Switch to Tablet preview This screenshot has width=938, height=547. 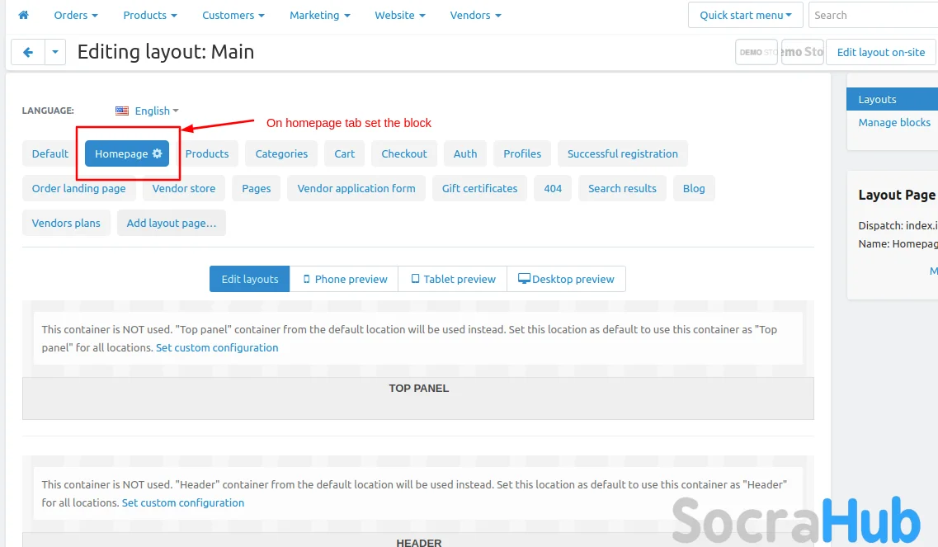point(453,279)
